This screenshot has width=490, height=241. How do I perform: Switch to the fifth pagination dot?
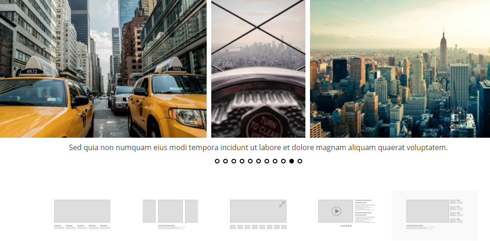(250, 161)
